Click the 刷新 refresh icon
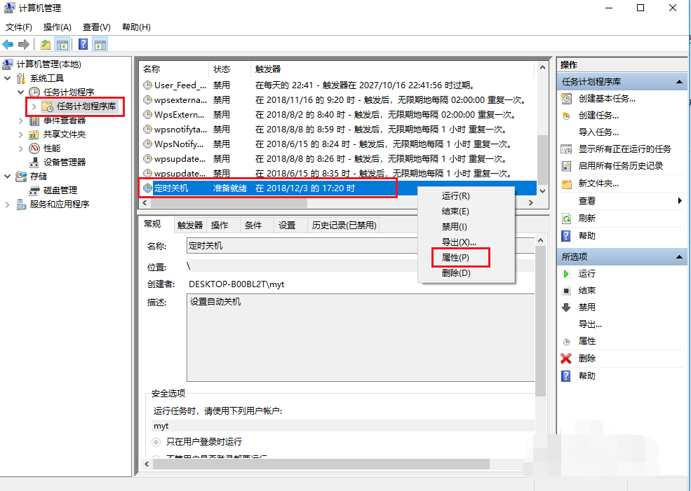This screenshot has width=691, height=491. 565,218
